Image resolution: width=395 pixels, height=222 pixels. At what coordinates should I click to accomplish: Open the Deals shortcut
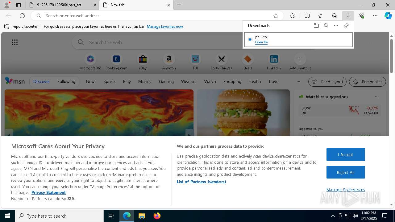tap(247, 62)
